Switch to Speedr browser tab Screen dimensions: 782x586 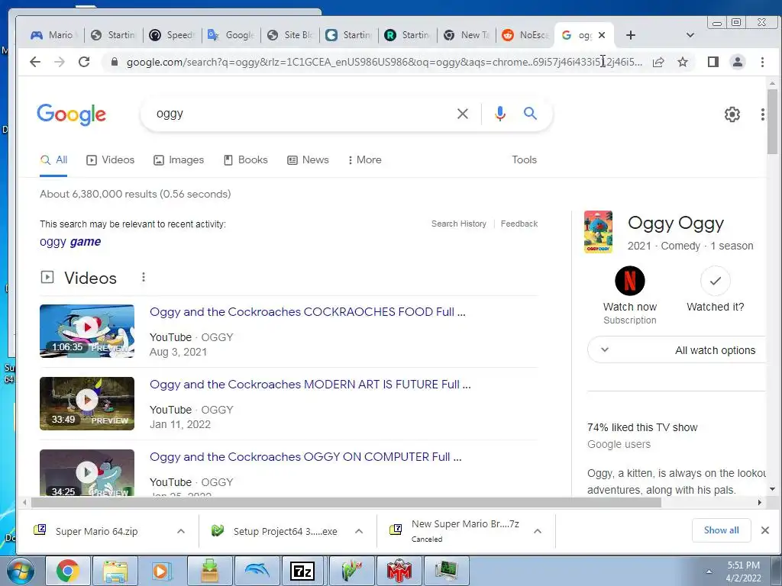click(172, 35)
